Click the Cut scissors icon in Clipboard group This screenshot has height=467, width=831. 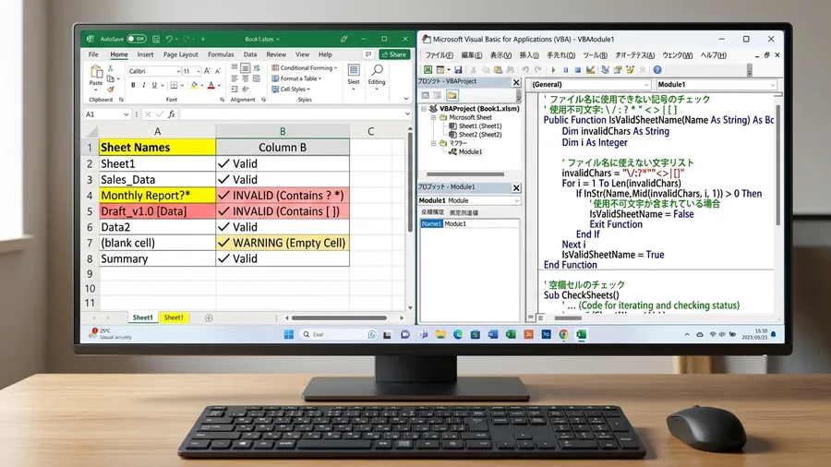110,68
